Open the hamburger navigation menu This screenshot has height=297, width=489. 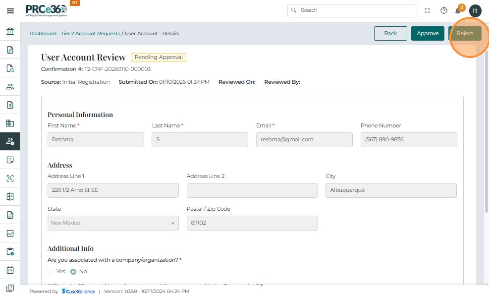coord(10,10)
